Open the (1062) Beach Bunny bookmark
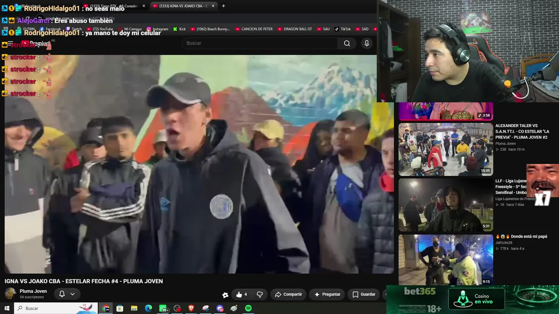Screen dimensions: 559x314 pos(210,29)
